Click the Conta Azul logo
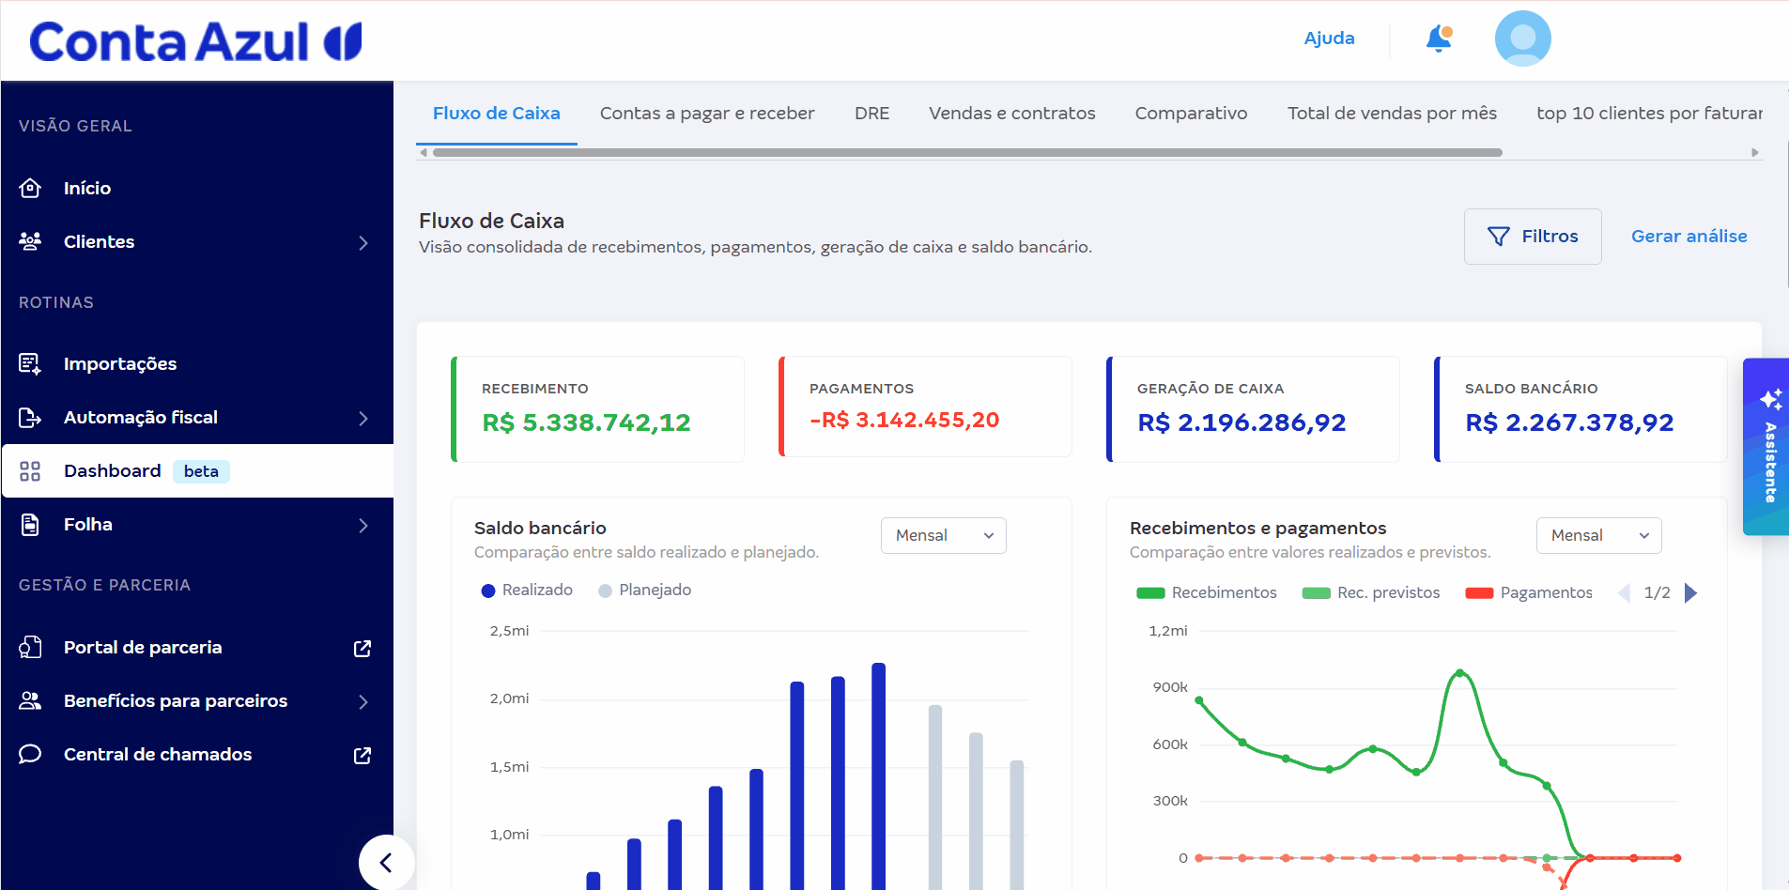 click(x=196, y=42)
